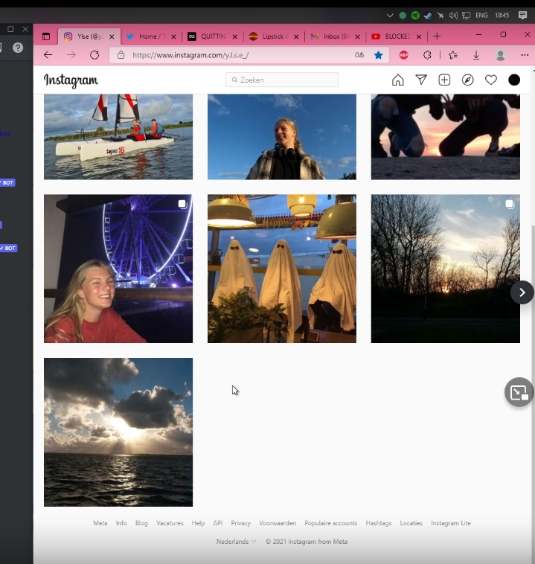The height and width of the screenshot is (564, 535).
Task: Switch to the BLOCKED YouTube tab
Action: (x=392, y=36)
